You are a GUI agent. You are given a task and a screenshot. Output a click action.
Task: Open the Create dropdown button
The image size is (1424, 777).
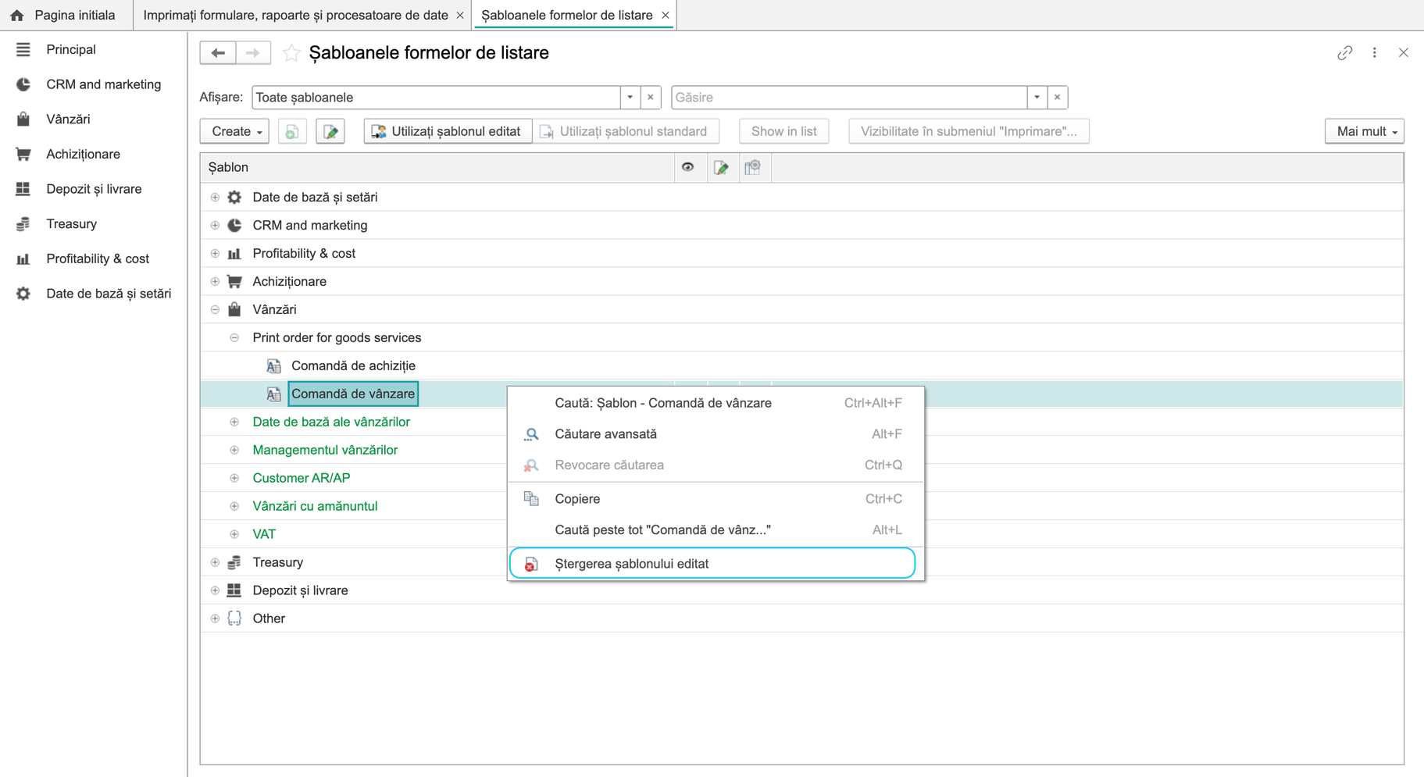pos(235,131)
